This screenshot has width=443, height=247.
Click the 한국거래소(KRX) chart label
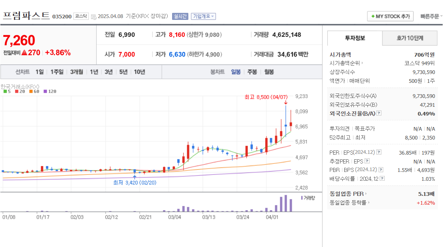tap(20, 87)
